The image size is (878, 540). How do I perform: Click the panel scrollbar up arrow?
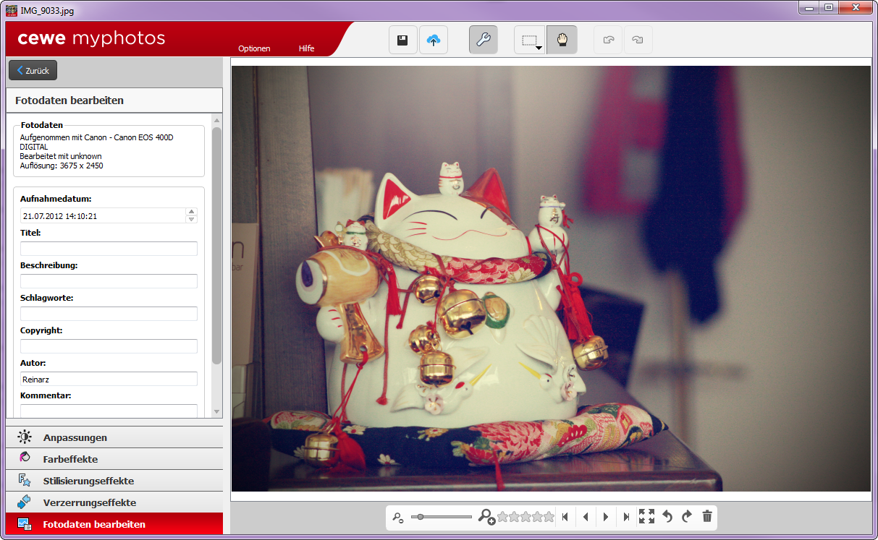coord(217,120)
